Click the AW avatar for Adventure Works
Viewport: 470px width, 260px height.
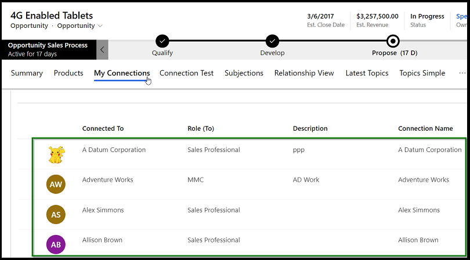point(56,185)
